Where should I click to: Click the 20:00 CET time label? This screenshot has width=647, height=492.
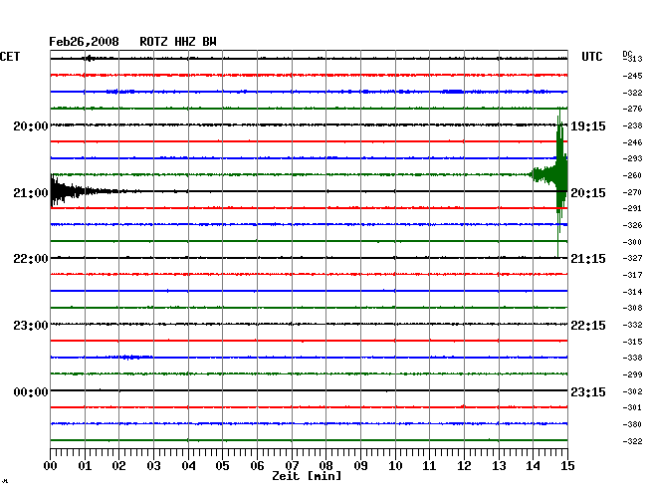31,125
